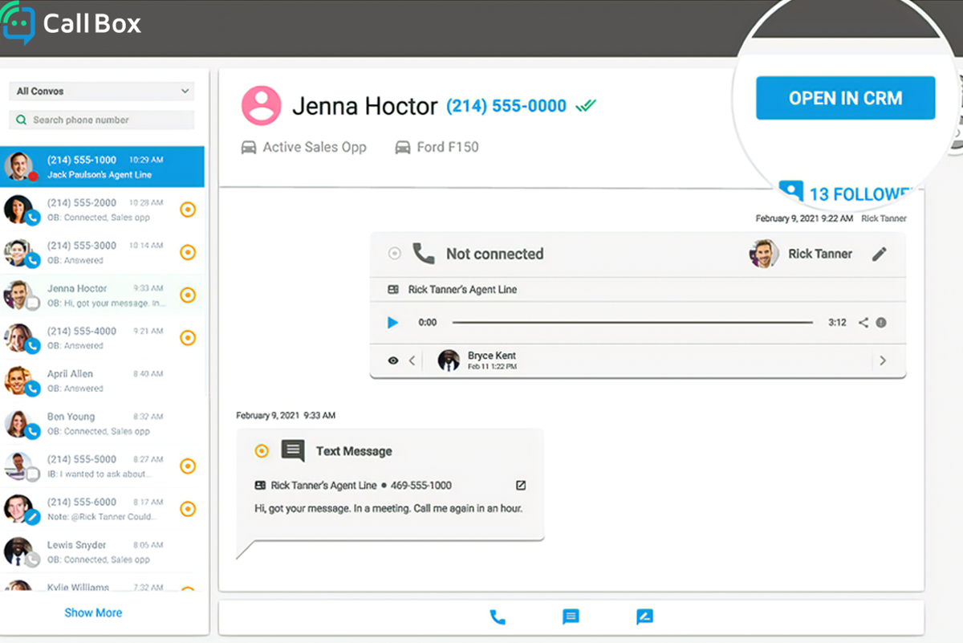
Task: Click the green double-checkmark verified icon
Action: [x=586, y=105]
